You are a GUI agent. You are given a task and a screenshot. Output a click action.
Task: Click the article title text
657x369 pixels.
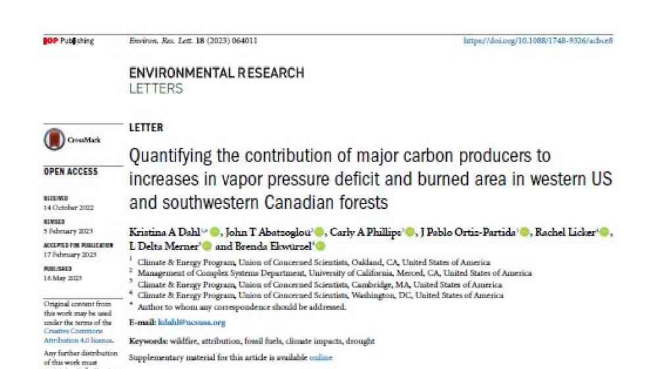[x=371, y=179]
